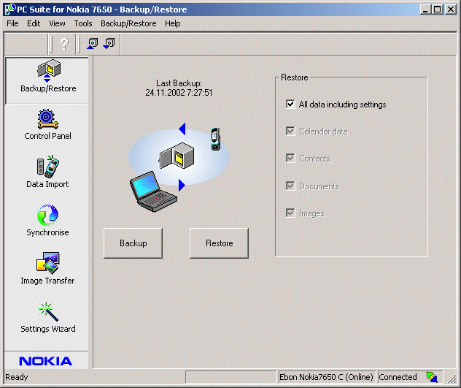Click the Help question mark toolbar icon
The width and height of the screenshot is (461, 388).
point(64,44)
